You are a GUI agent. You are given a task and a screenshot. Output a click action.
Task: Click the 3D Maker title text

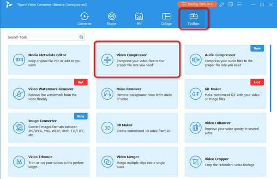(124, 125)
